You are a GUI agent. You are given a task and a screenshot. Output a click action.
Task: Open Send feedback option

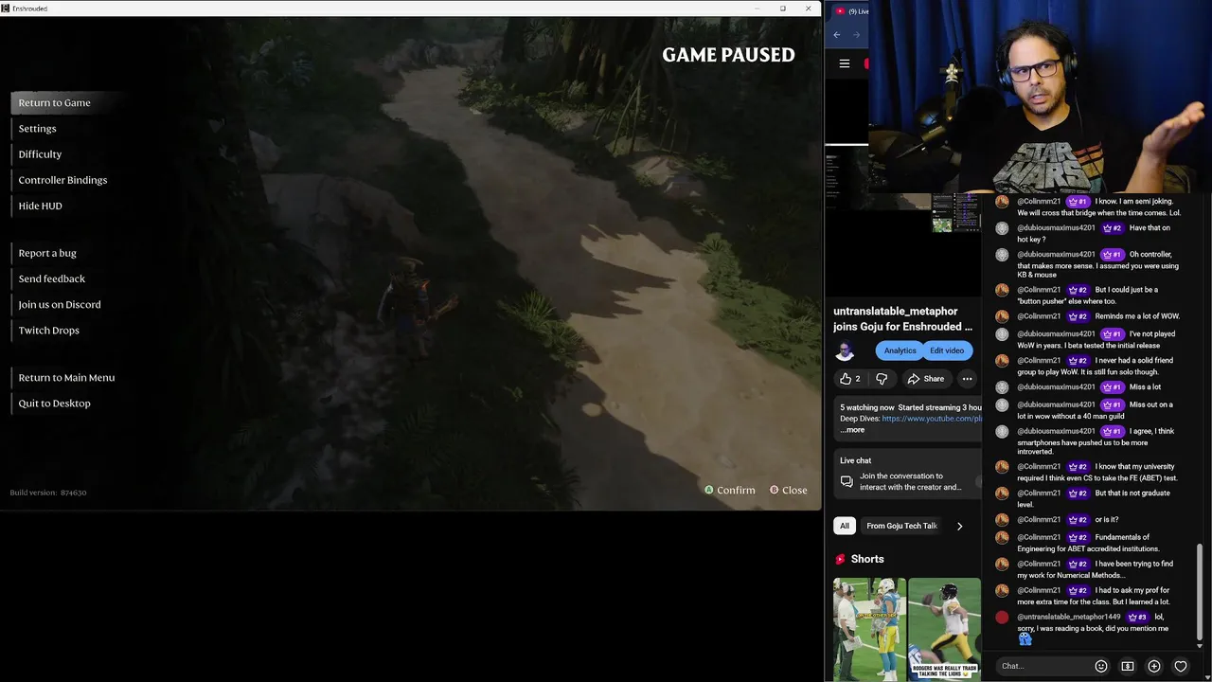(x=52, y=278)
